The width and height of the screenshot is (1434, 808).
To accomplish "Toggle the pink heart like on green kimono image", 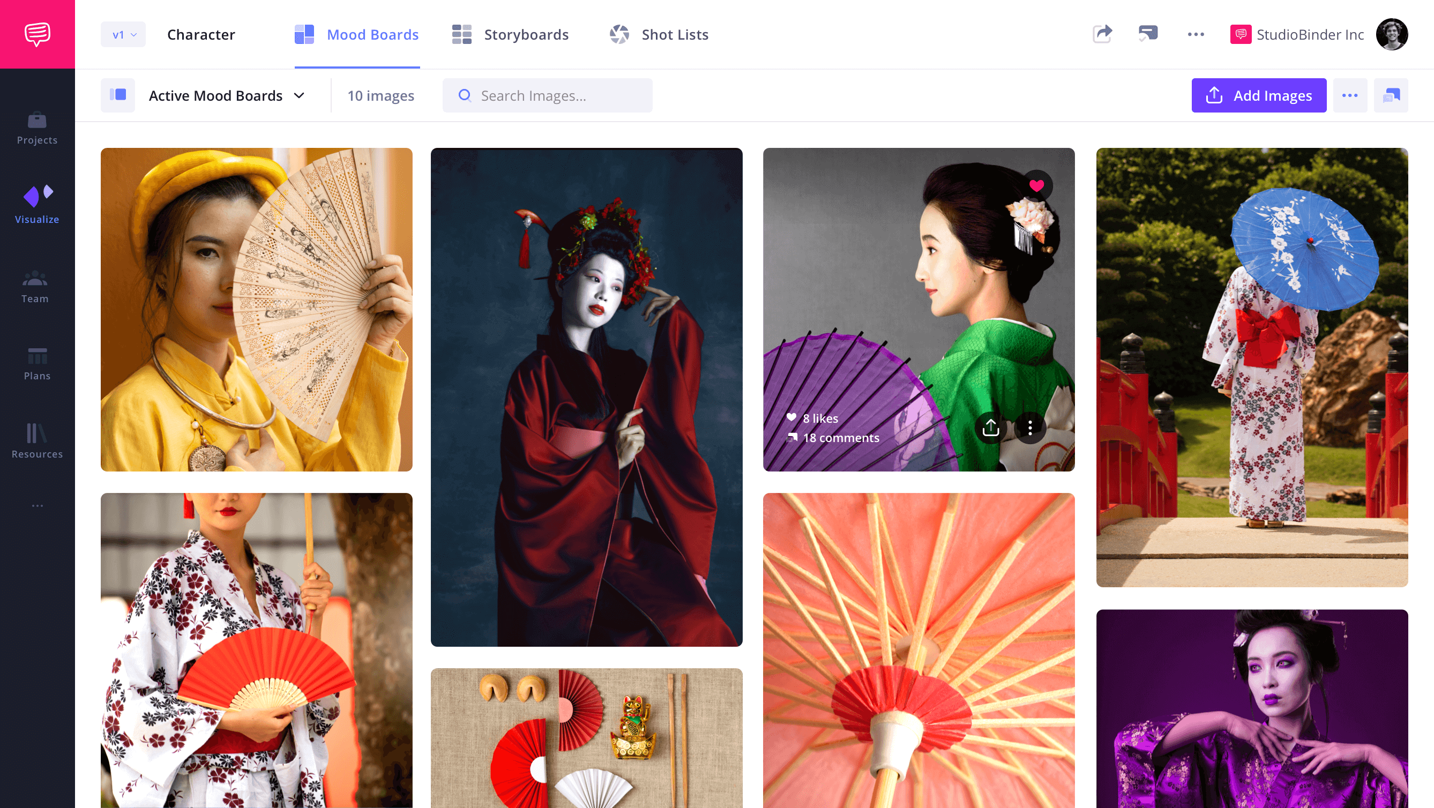I will (x=1036, y=185).
